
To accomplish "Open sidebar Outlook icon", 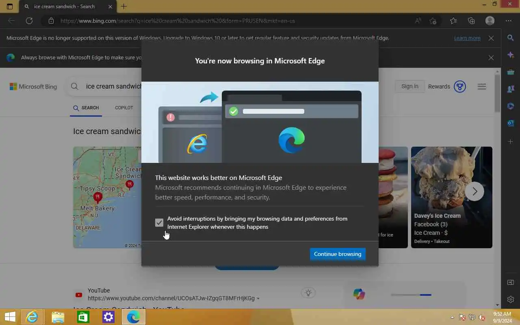I will [x=511, y=123].
